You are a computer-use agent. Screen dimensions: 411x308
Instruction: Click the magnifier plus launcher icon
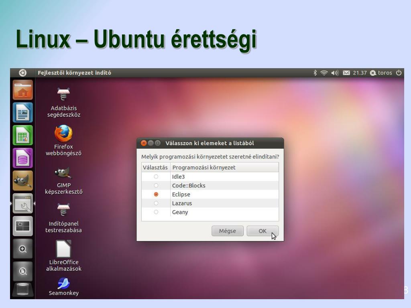click(23, 249)
